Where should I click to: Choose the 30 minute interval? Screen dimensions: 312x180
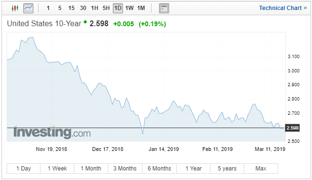pyautogui.click(x=83, y=8)
